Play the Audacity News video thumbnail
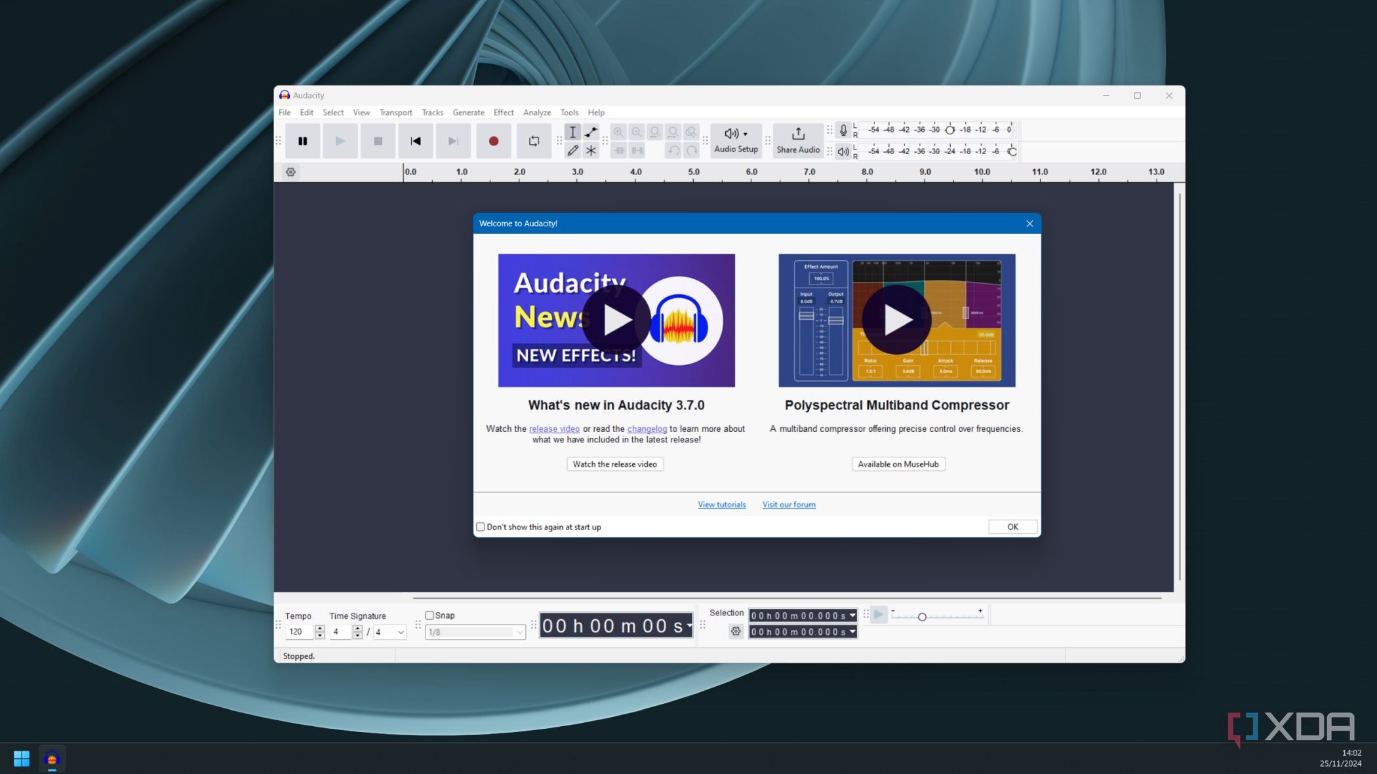 pos(616,320)
